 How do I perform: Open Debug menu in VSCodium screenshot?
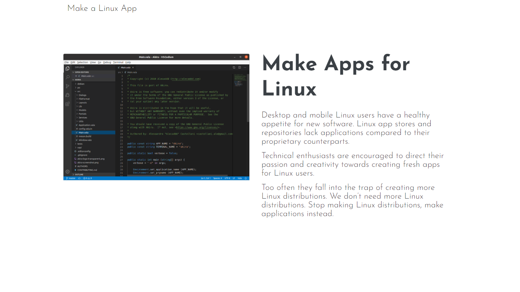(x=107, y=62)
